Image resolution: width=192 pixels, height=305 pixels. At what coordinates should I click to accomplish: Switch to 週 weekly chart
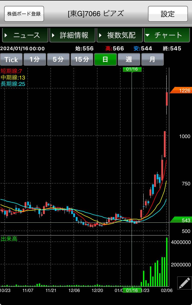[x=129, y=60]
